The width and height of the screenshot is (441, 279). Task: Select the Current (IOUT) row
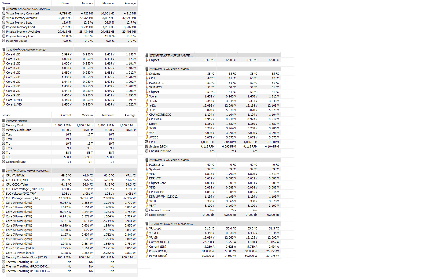coord(213,242)
